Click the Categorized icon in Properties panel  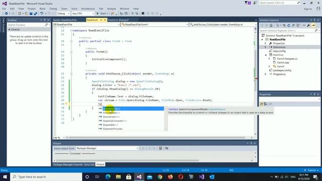click(x=262, y=104)
